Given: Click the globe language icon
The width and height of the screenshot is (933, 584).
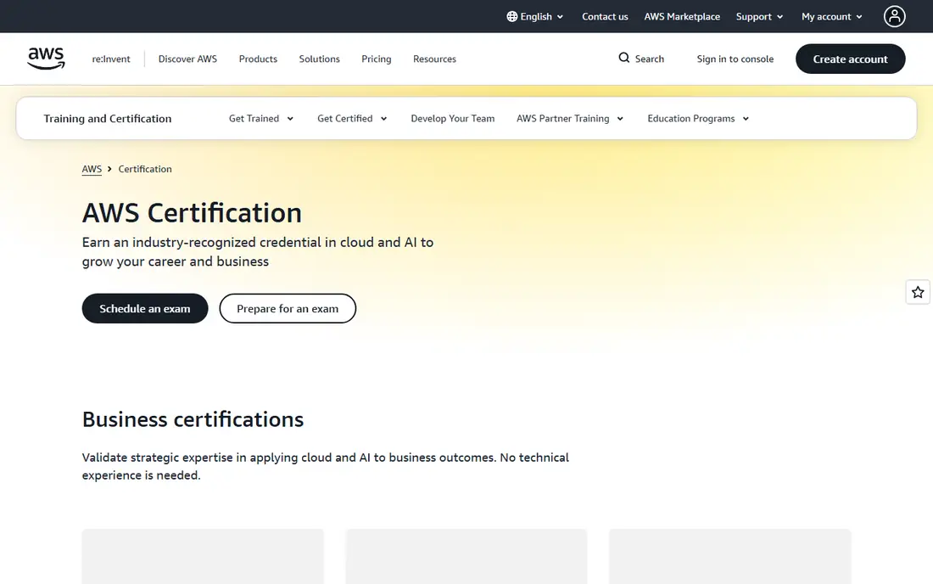Looking at the screenshot, I should tap(511, 17).
